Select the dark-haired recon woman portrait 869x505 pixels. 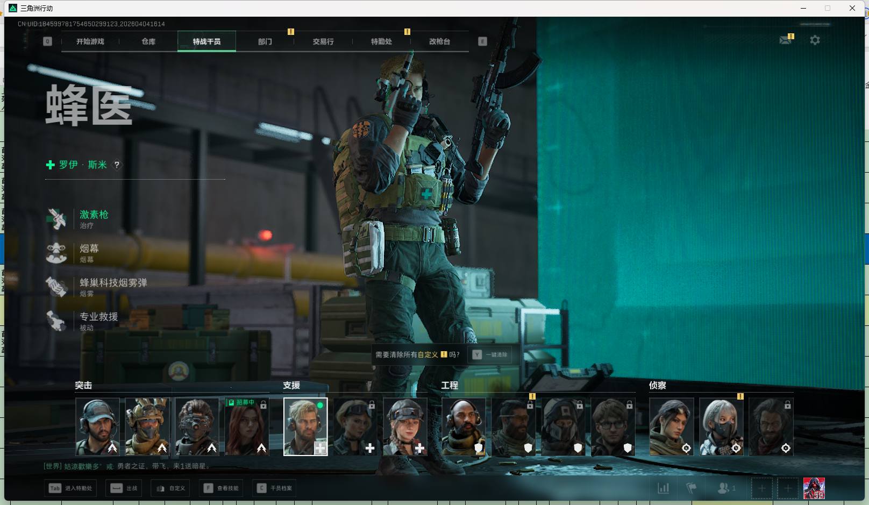pyautogui.click(x=672, y=426)
